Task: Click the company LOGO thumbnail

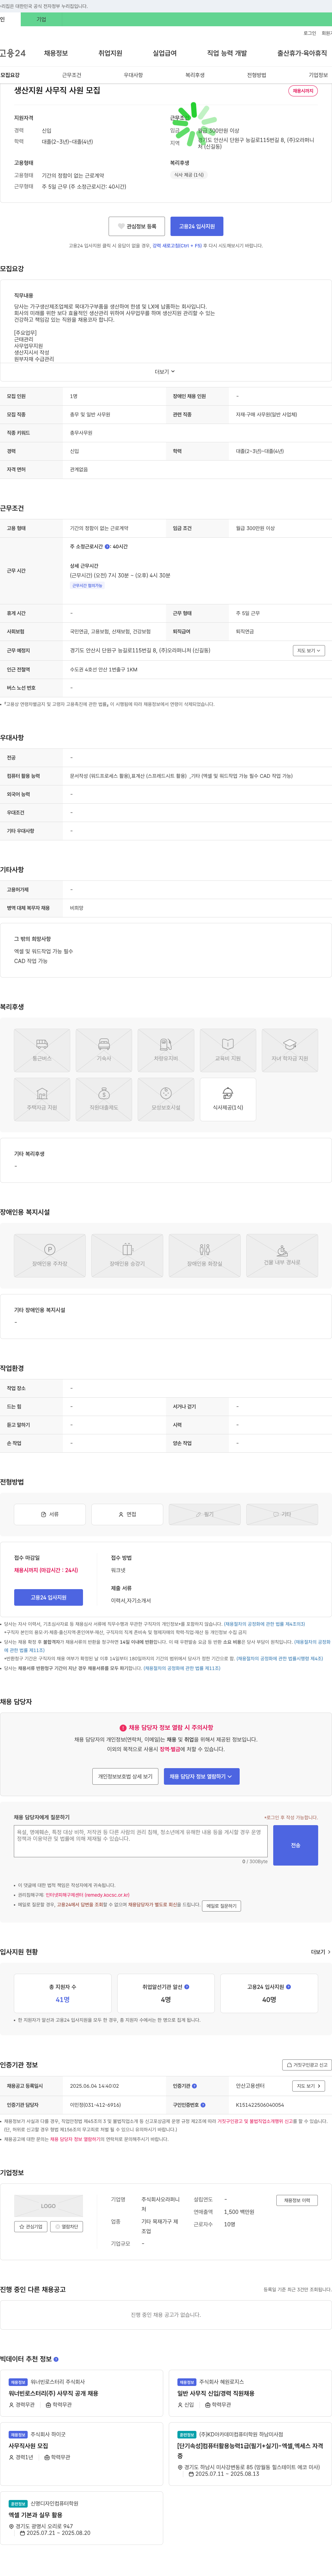Action: (x=48, y=2206)
